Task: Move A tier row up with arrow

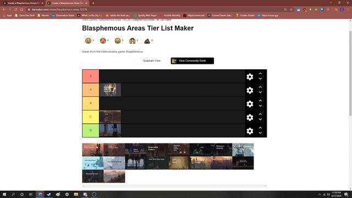Action: 260,87
